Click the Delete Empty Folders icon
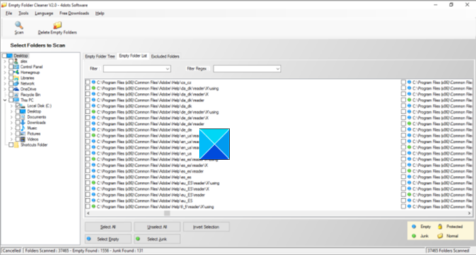This screenshot has width=476, height=255. pos(57,25)
